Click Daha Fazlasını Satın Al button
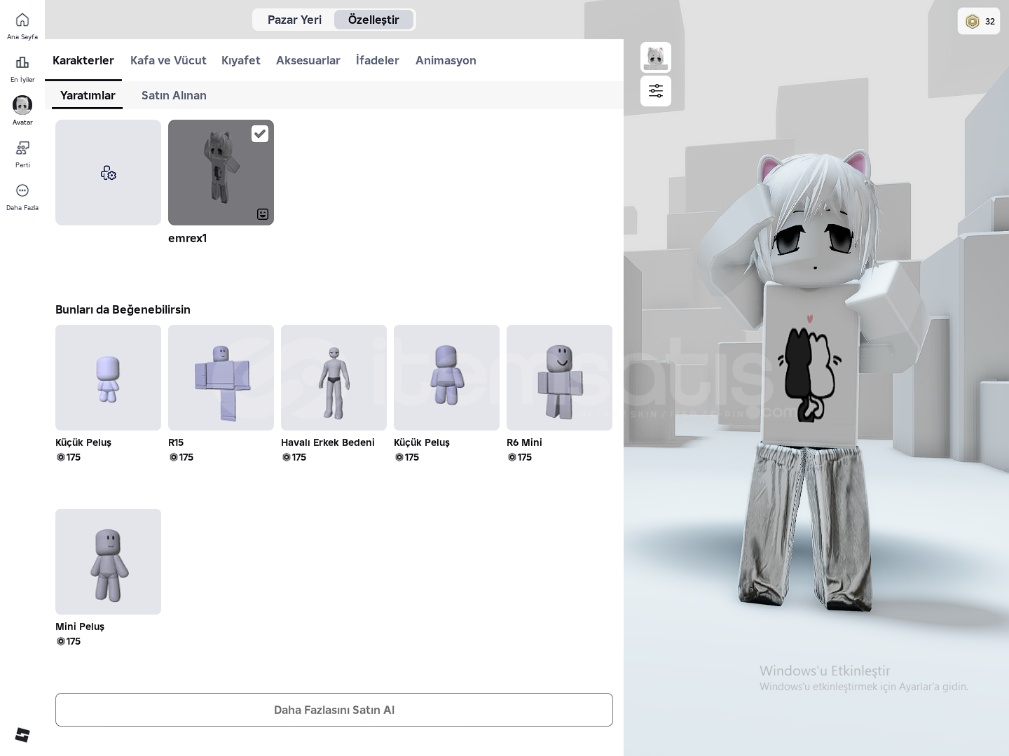The image size is (1009, 756). 334,710
